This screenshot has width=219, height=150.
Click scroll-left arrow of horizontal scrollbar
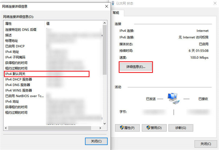pos(6,128)
